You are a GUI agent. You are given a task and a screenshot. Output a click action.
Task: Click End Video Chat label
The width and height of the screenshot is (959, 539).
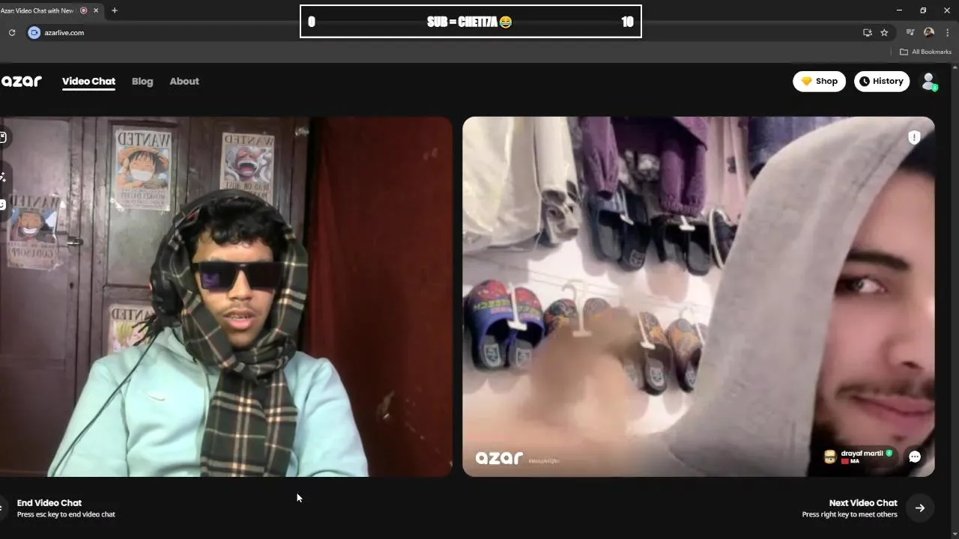[49, 503]
